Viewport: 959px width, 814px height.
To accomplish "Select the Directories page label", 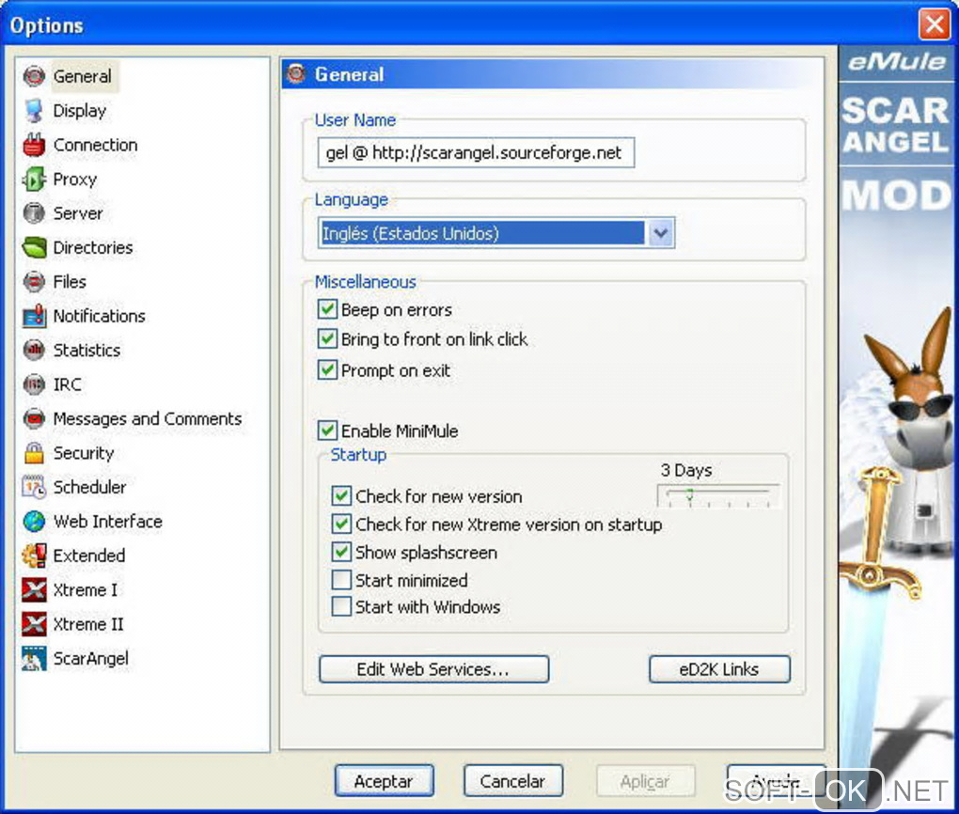I will (x=93, y=248).
